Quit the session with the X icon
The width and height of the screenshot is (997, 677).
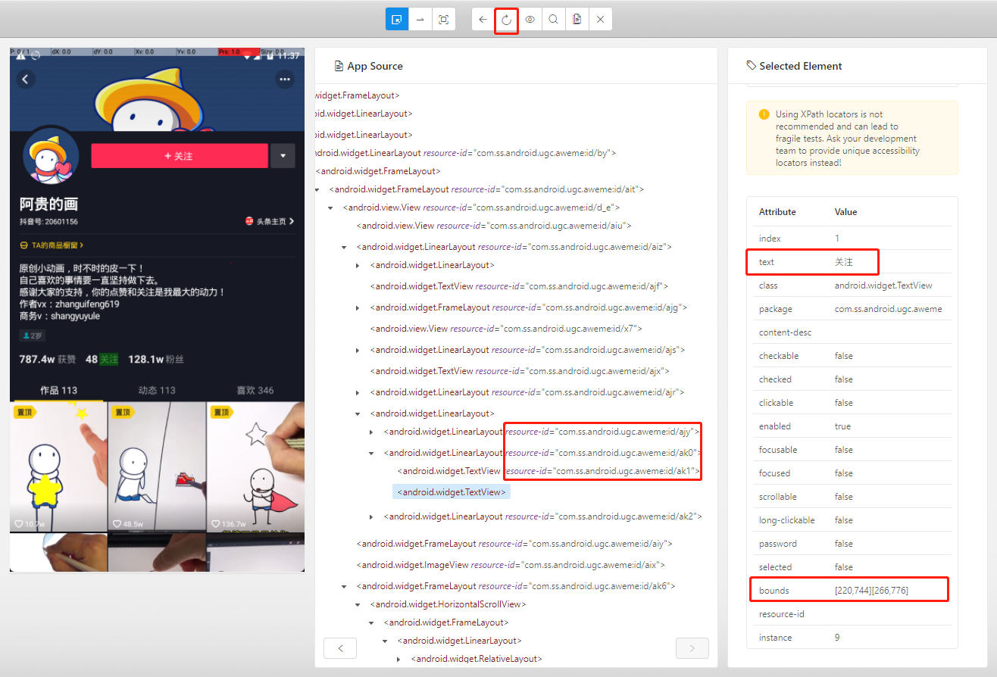[x=601, y=19]
